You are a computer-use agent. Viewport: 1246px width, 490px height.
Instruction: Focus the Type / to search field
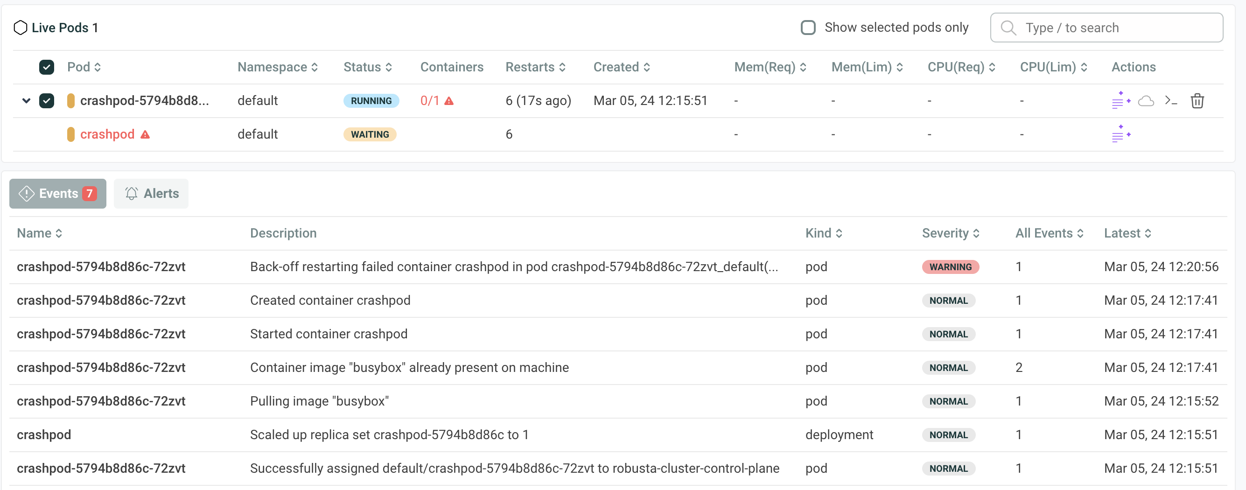[x=1106, y=28]
